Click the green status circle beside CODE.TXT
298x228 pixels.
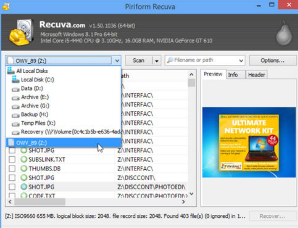pyautogui.click(x=24, y=195)
